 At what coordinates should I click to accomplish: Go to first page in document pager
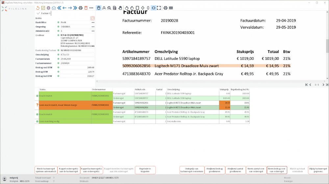point(306,84)
